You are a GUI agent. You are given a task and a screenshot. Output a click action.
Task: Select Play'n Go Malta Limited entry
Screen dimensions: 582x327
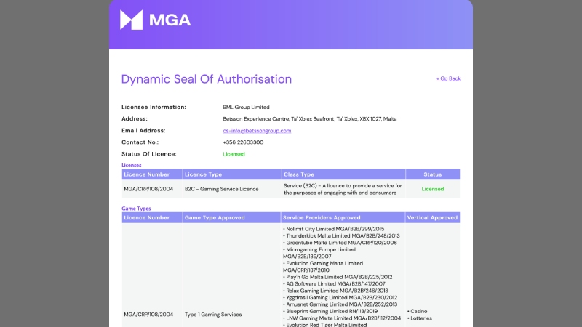(338, 277)
